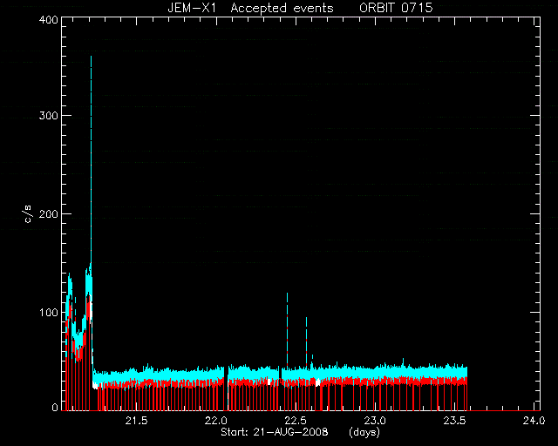
Task: Click the 100 y-axis tick label
Action: coord(48,313)
